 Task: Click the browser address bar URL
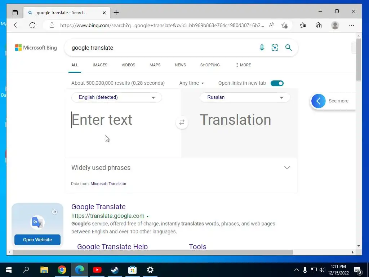pos(162,25)
